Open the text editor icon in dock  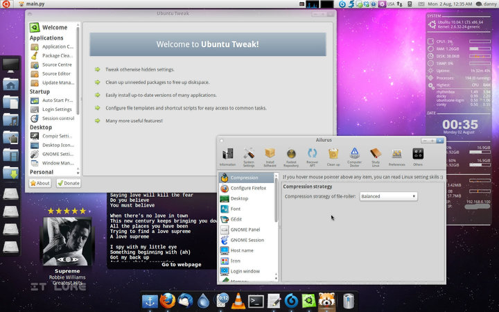[x=274, y=301]
